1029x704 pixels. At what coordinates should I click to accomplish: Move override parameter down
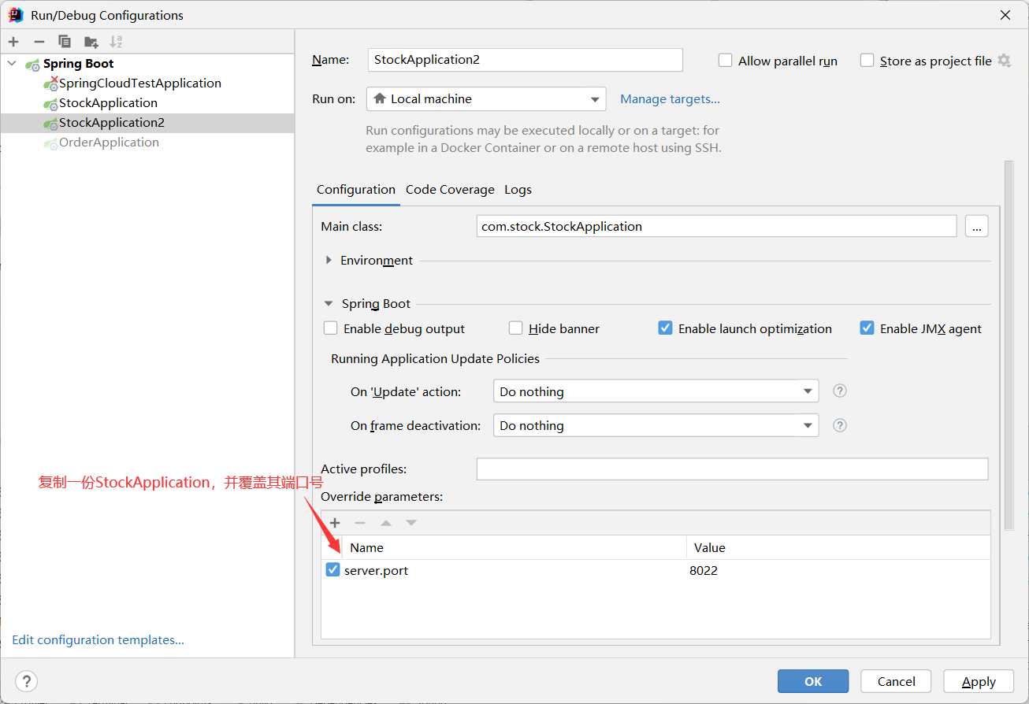(x=411, y=523)
